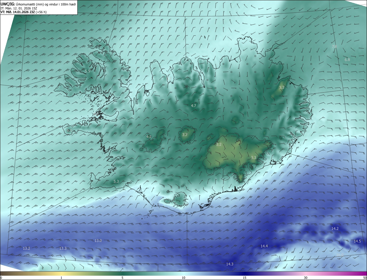The image size is (367, 280).
Task: Click the 5.3 value label
Action: tap(116, 181)
